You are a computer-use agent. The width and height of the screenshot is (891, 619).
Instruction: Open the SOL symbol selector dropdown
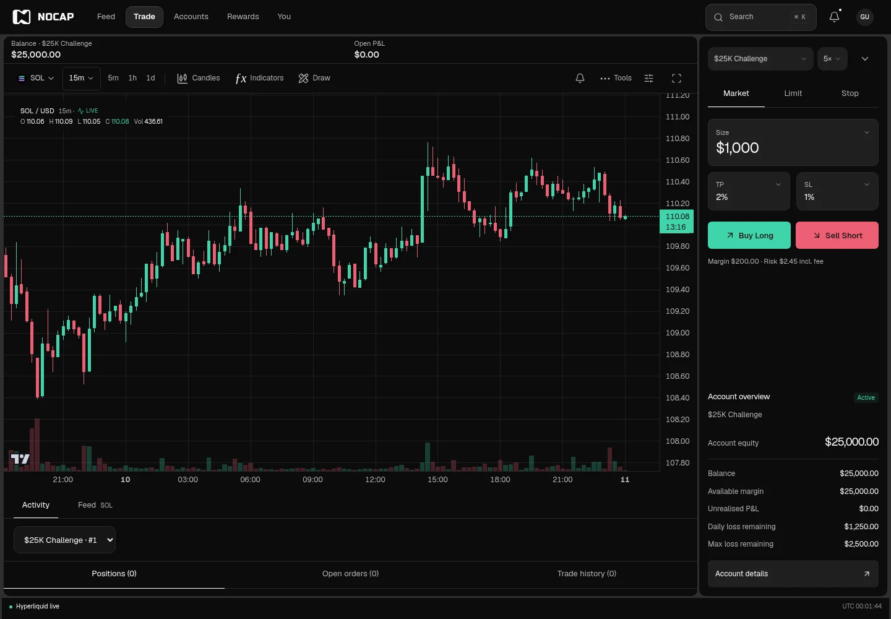click(x=36, y=78)
